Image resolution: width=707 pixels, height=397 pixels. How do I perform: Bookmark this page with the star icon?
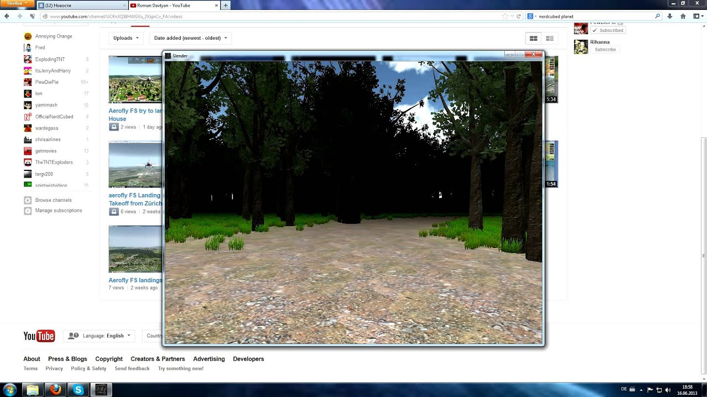pyautogui.click(x=505, y=17)
